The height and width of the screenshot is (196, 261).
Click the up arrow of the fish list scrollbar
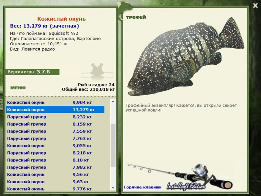pos(113,102)
